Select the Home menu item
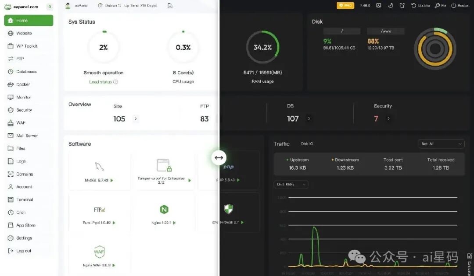This screenshot has width=474, height=276. [x=29, y=21]
